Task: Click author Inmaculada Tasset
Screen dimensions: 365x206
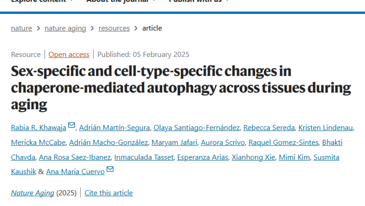Action: point(144,157)
